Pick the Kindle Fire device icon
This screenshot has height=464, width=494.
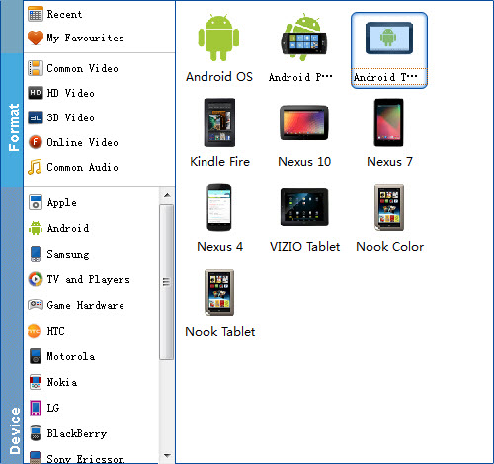(x=219, y=122)
